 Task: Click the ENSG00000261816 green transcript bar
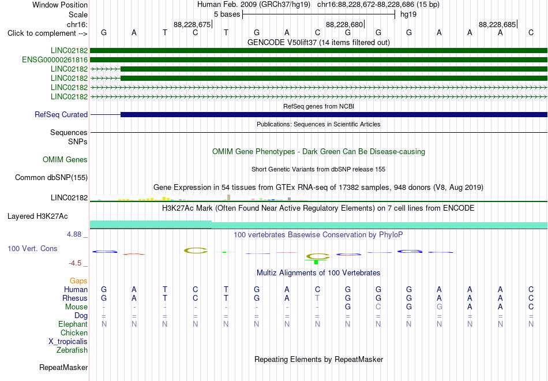coord(318,60)
